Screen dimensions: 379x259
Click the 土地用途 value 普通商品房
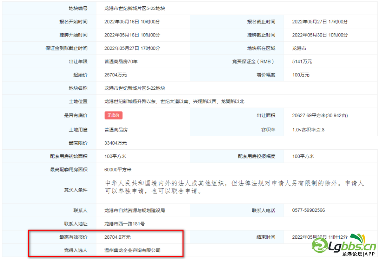[x=116, y=130]
